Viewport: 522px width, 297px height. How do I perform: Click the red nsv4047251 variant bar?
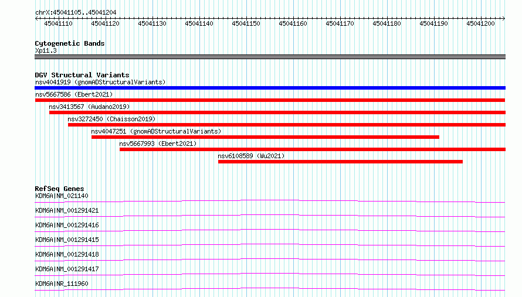point(265,137)
